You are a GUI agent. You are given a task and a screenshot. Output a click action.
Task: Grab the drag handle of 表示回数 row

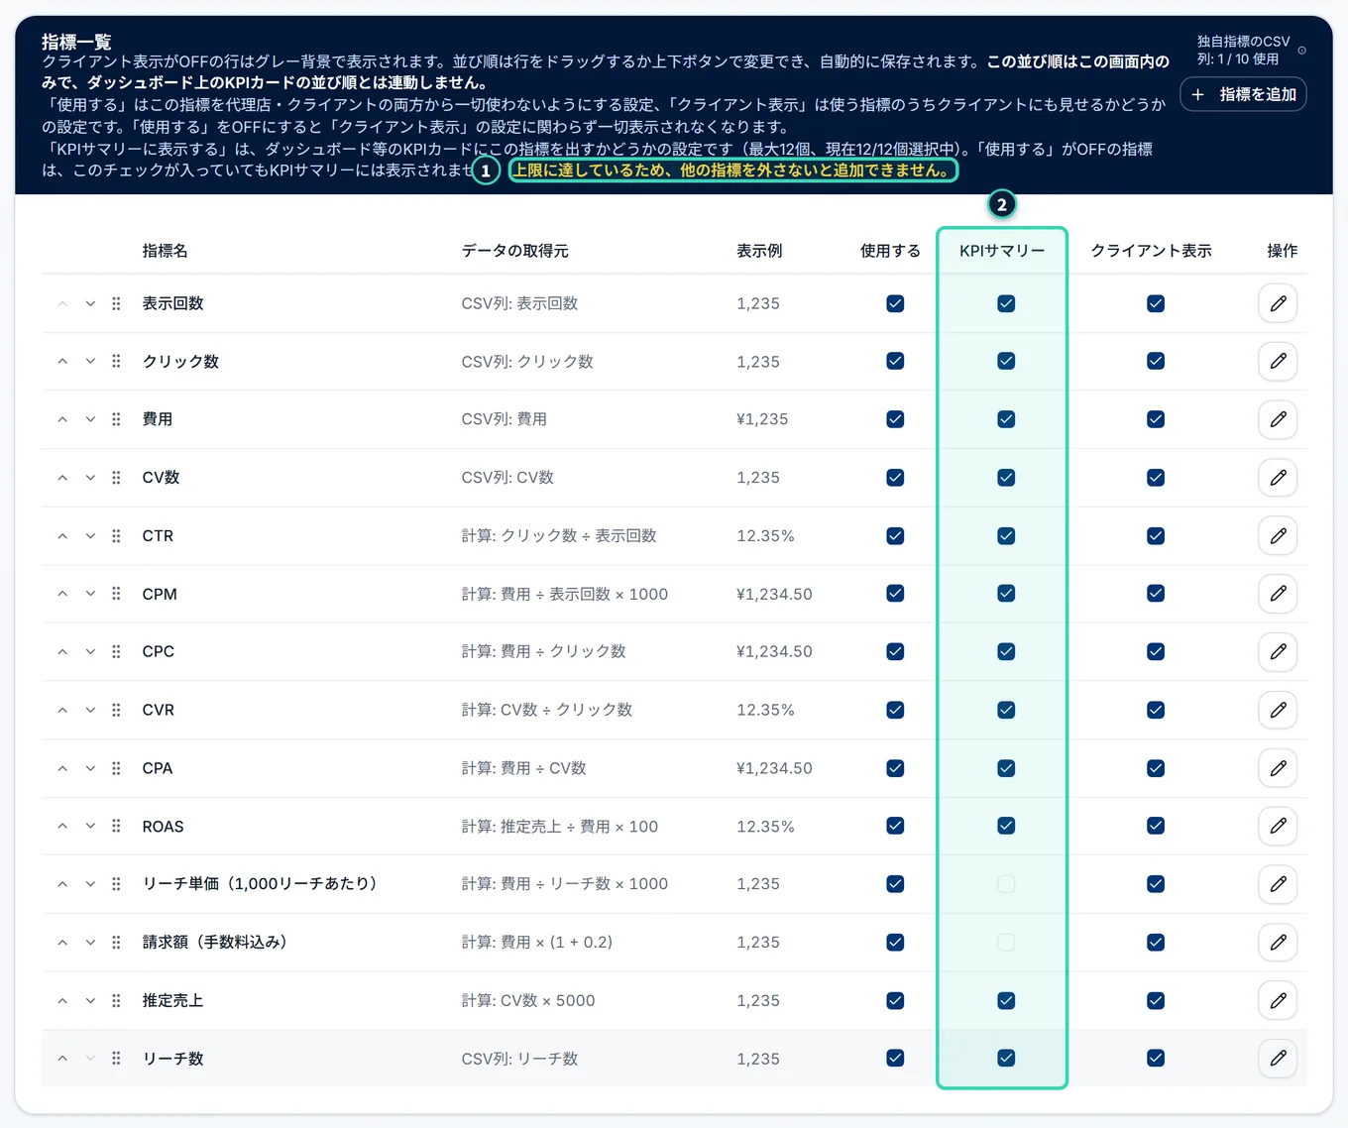click(116, 303)
